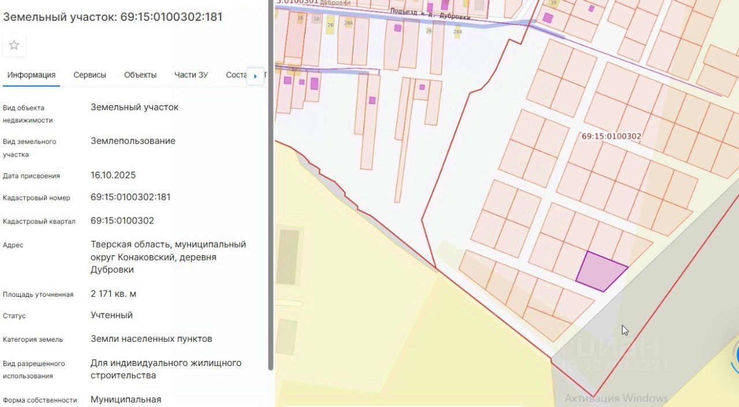Click the Категория земель label
This screenshot has height=407, width=739.
[x=33, y=339]
